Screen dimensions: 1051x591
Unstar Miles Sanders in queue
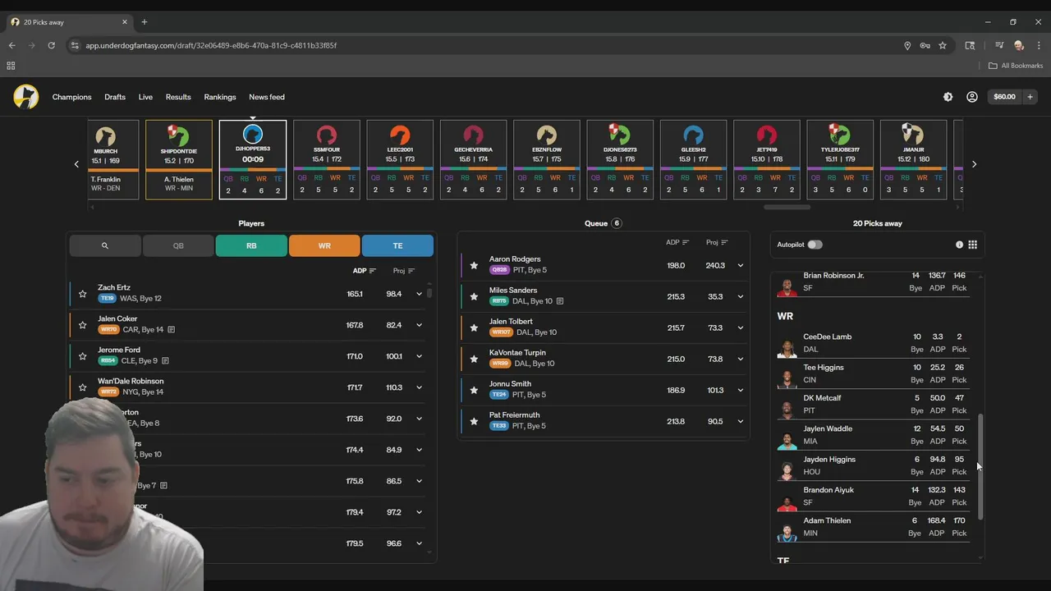click(474, 296)
